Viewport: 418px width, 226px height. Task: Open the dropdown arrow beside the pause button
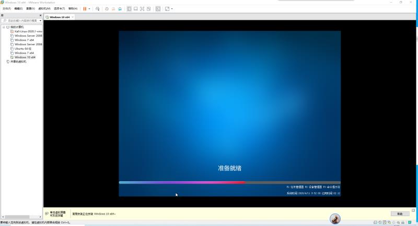(89, 9)
